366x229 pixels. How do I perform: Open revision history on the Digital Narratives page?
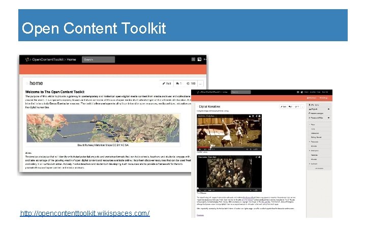(297, 106)
